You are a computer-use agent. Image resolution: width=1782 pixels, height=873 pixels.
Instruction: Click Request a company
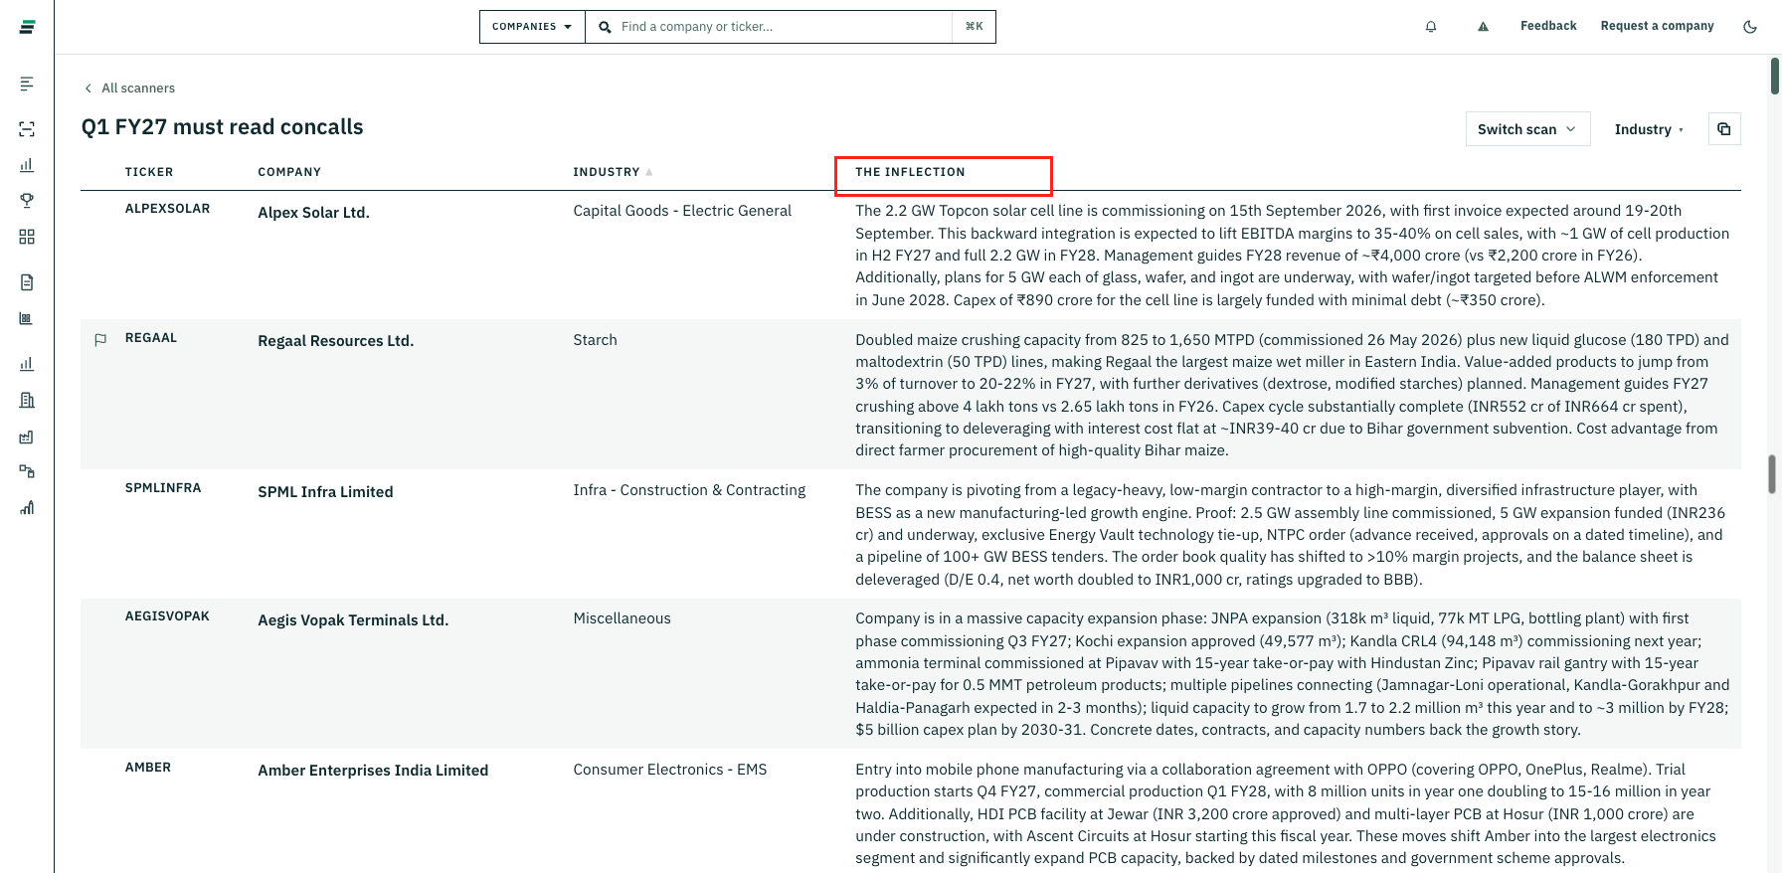pos(1658,26)
